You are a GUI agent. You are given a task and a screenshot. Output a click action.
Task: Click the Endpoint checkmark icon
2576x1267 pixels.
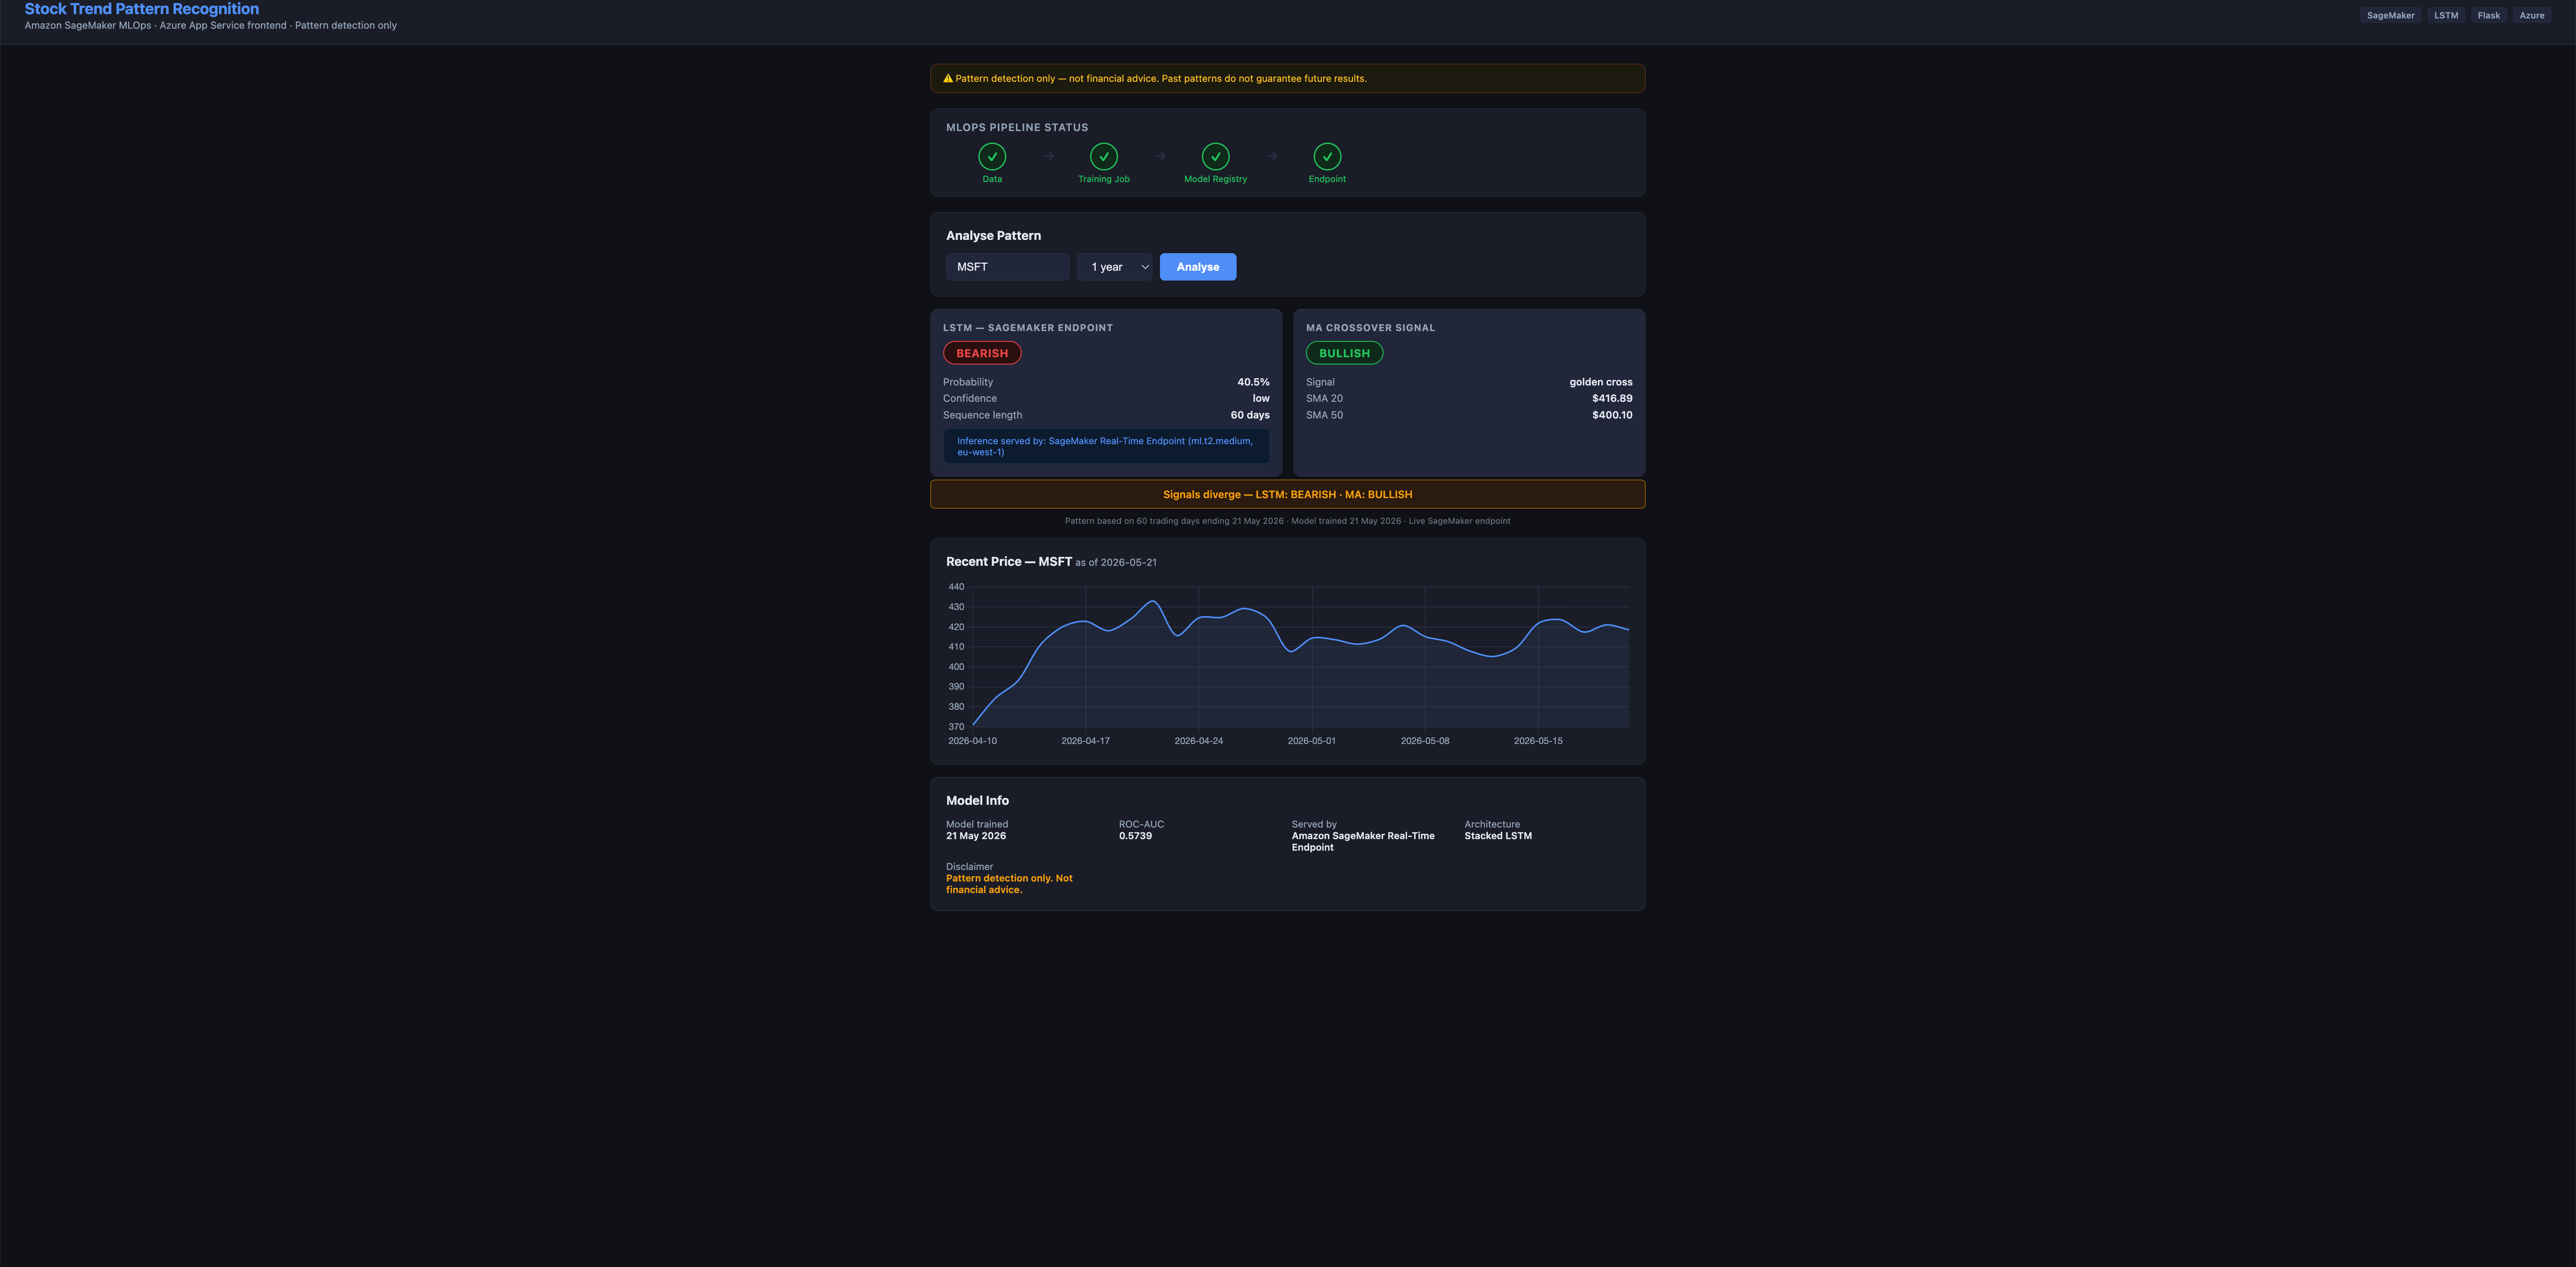tap(1327, 156)
